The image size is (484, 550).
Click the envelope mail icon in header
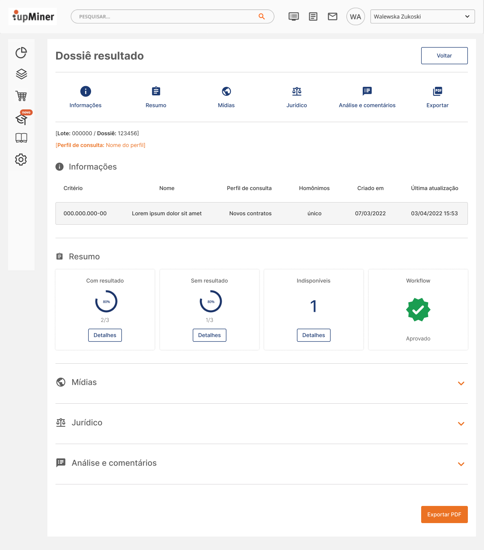coord(332,16)
